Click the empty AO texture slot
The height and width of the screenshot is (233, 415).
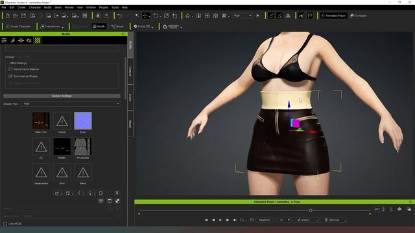pyautogui.click(x=41, y=146)
